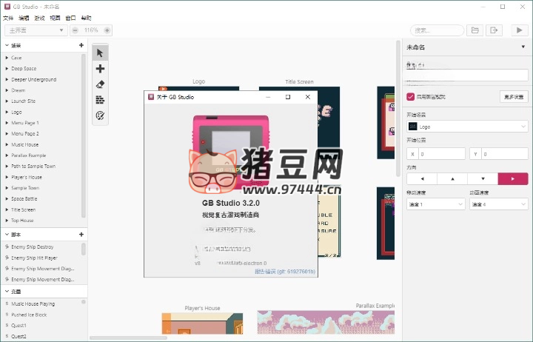Open the File menu

tap(8, 18)
